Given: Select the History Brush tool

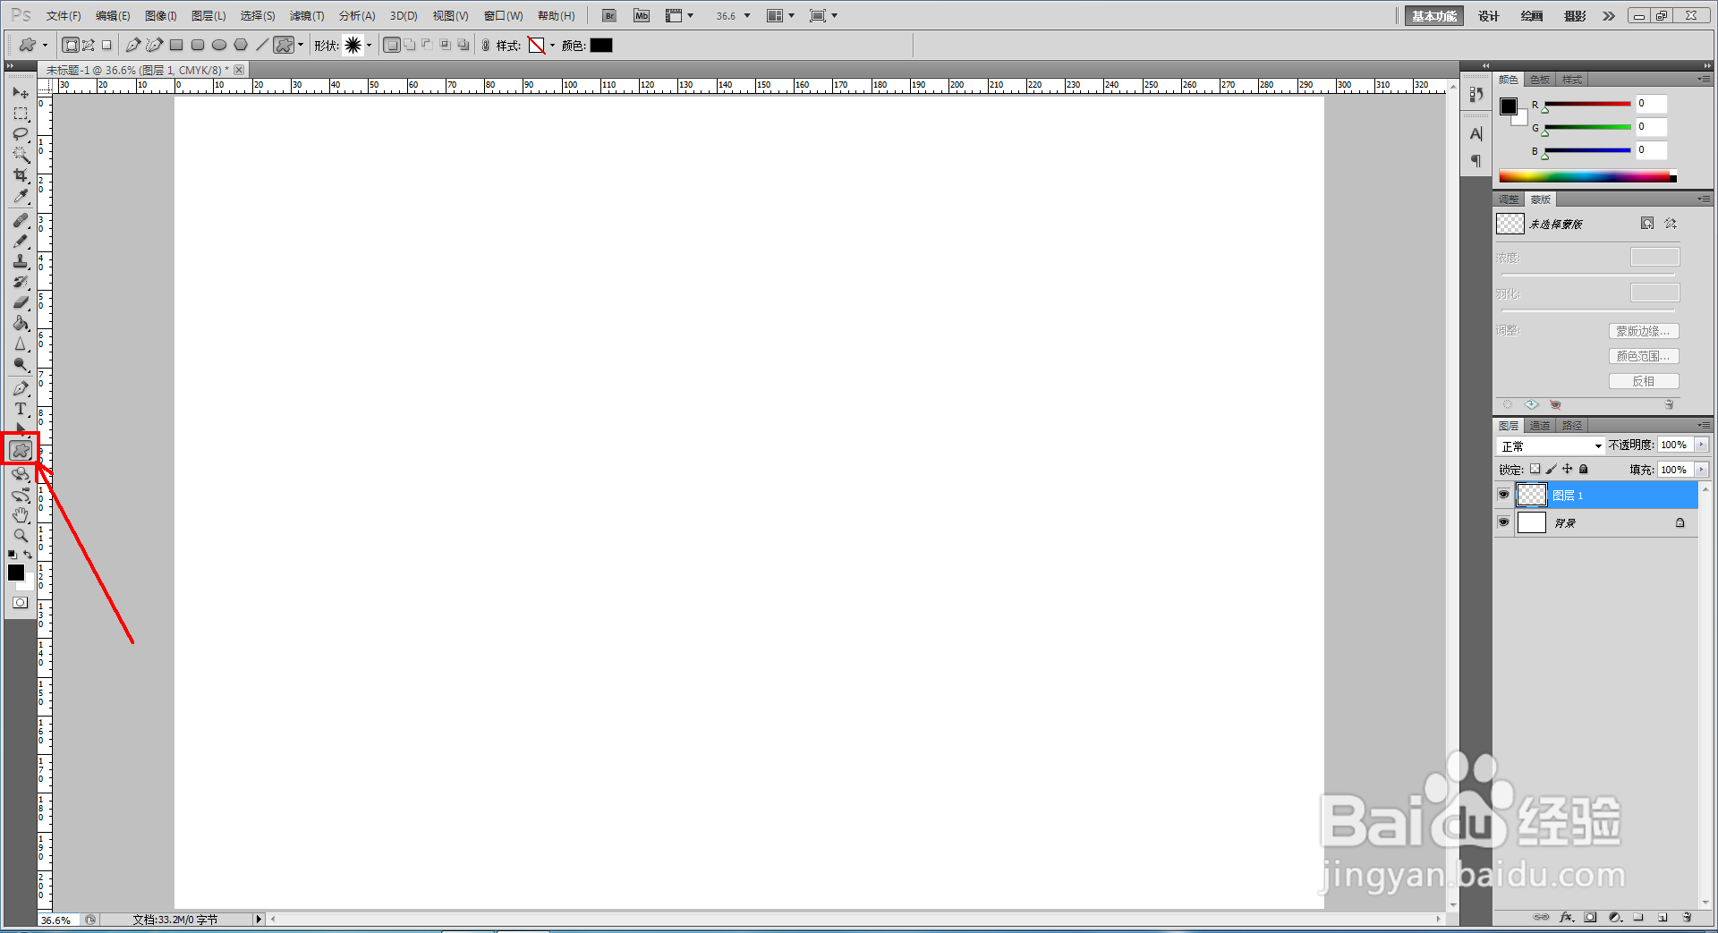Looking at the screenshot, I should point(21,282).
